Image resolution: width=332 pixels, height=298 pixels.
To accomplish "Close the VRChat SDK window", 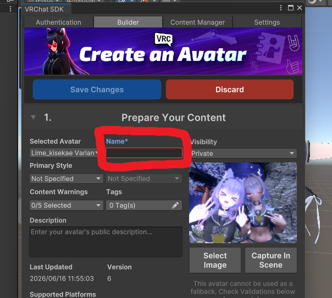I will (x=300, y=8).
